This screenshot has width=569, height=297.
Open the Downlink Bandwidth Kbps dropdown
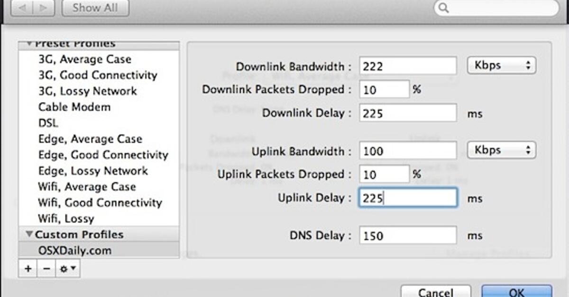[x=502, y=65]
